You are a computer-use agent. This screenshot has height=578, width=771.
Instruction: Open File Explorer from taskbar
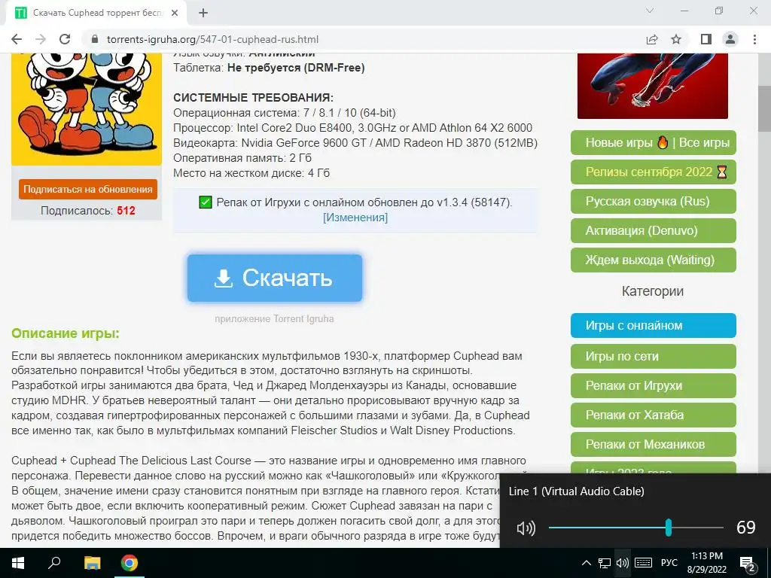tap(92, 563)
